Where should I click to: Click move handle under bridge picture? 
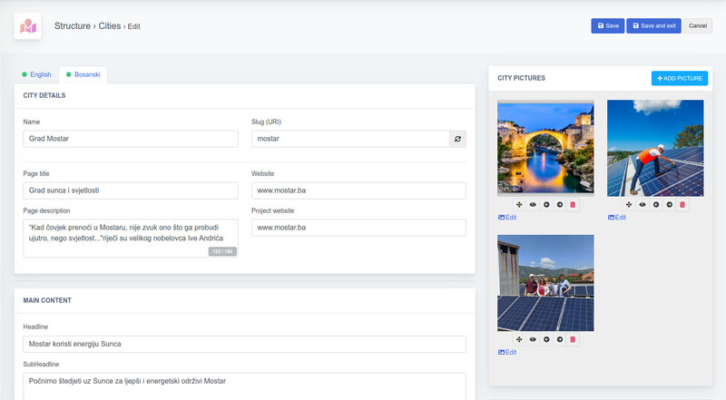point(519,205)
